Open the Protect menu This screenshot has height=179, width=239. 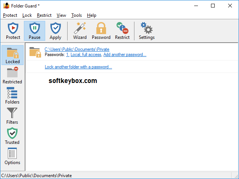coord(10,15)
